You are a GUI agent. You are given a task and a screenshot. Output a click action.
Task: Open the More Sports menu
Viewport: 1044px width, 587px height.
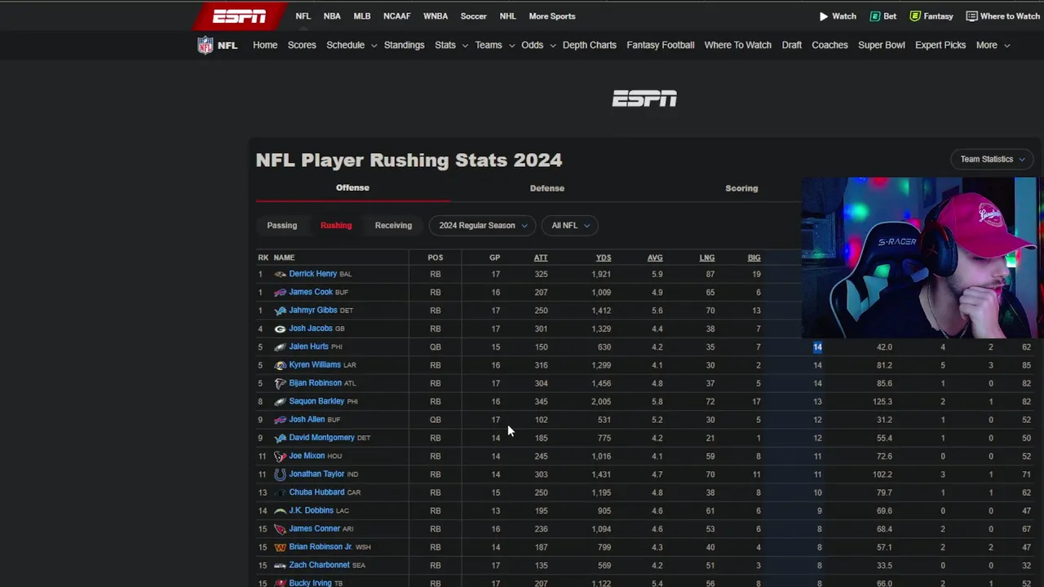click(x=552, y=16)
